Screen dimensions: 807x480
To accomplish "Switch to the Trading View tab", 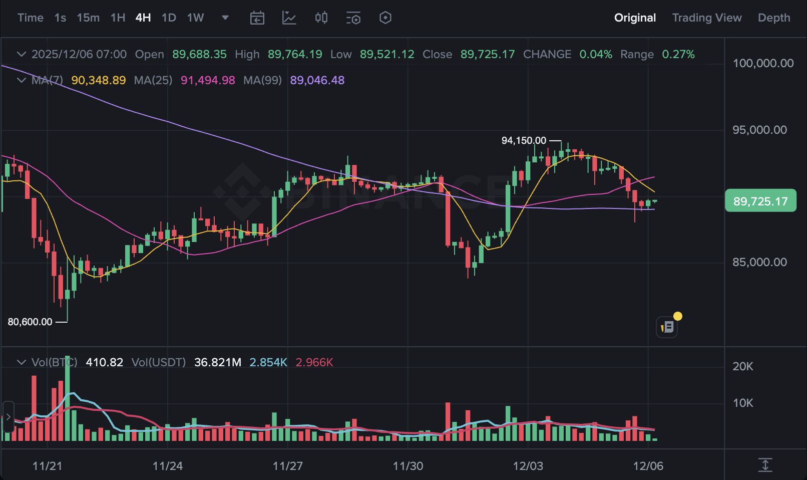I will [707, 18].
